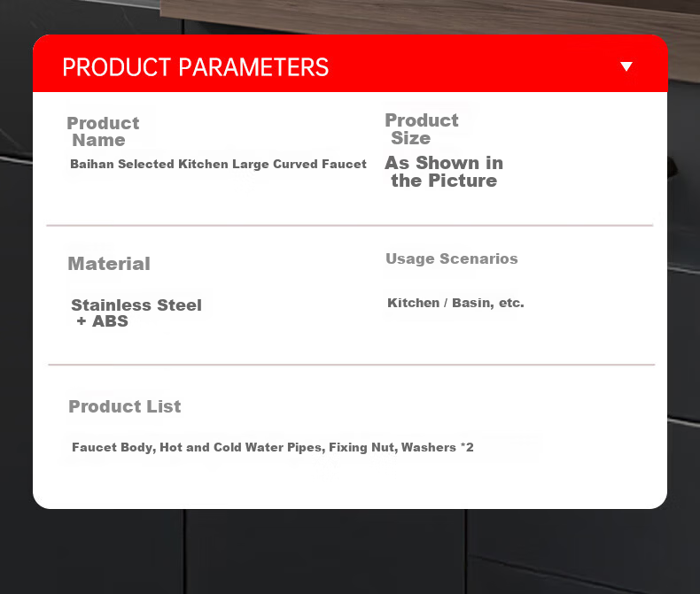Collapse the Product Parameters triangle arrow

pyautogui.click(x=626, y=66)
